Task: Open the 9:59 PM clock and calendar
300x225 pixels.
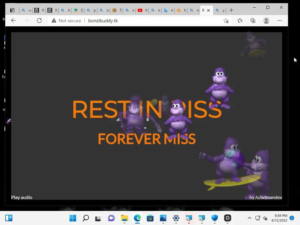Action: coord(279,218)
